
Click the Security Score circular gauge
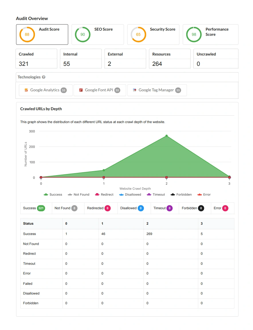tap(138, 35)
